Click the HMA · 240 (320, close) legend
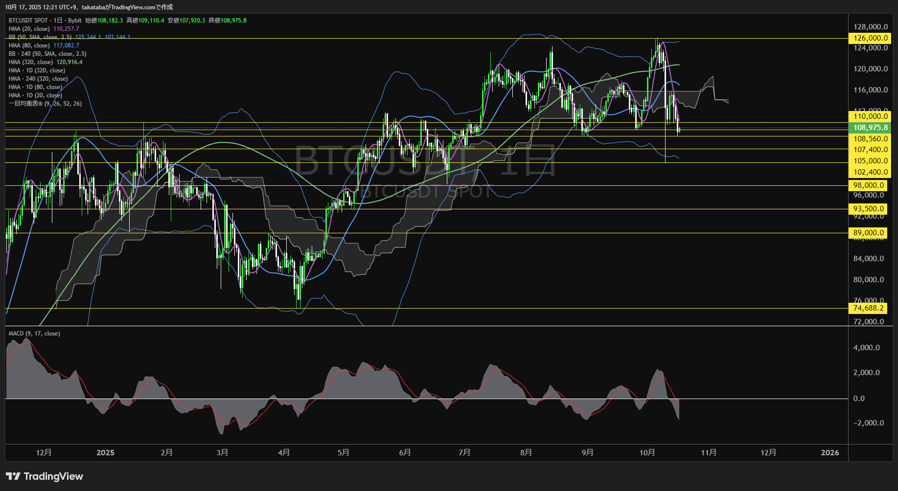This screenshot has width=898, height=491. point(38,79)
